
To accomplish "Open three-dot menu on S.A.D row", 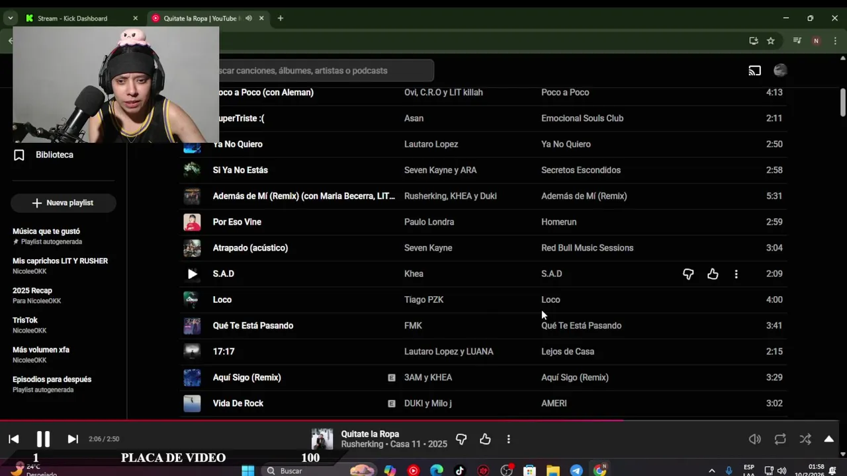I will [x=736, y=274].
